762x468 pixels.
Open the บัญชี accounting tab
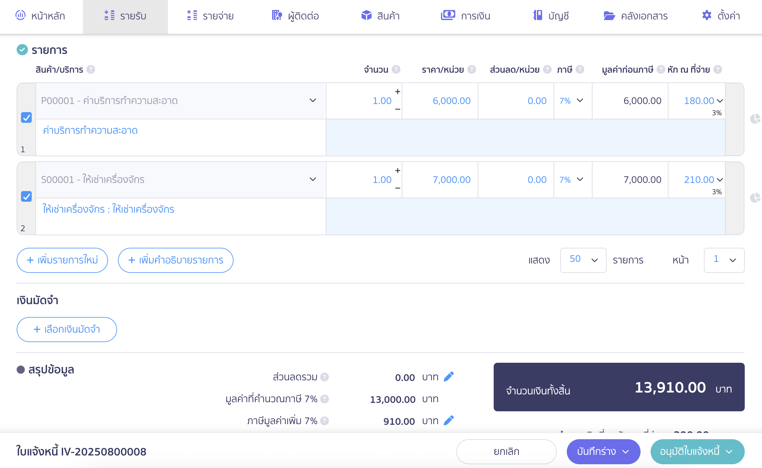tap(551, 16)
